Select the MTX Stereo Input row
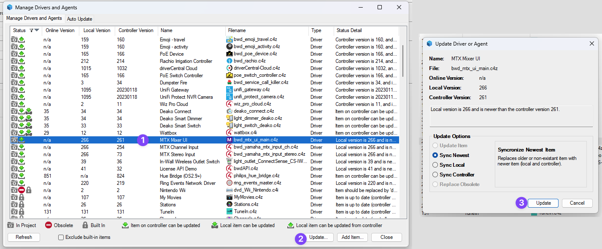 click(205, 154)
